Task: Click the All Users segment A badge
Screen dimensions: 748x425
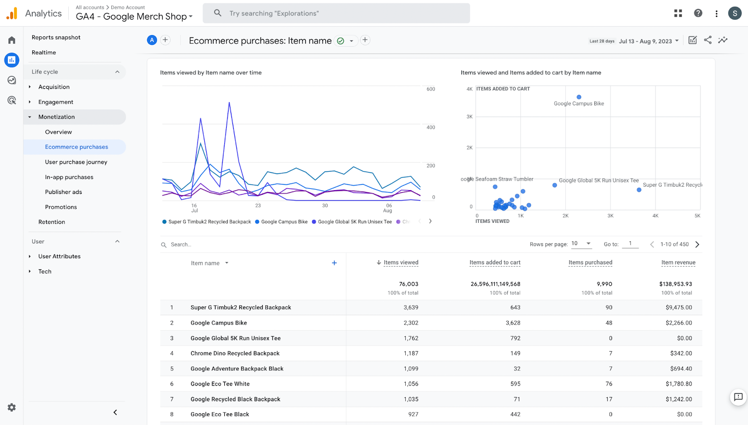Action: click(x=152, y=40)
